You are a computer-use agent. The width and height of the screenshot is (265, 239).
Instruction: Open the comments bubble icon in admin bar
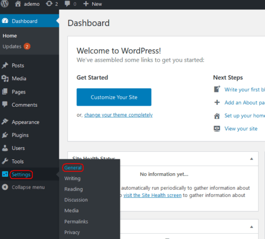click(67, 4)
